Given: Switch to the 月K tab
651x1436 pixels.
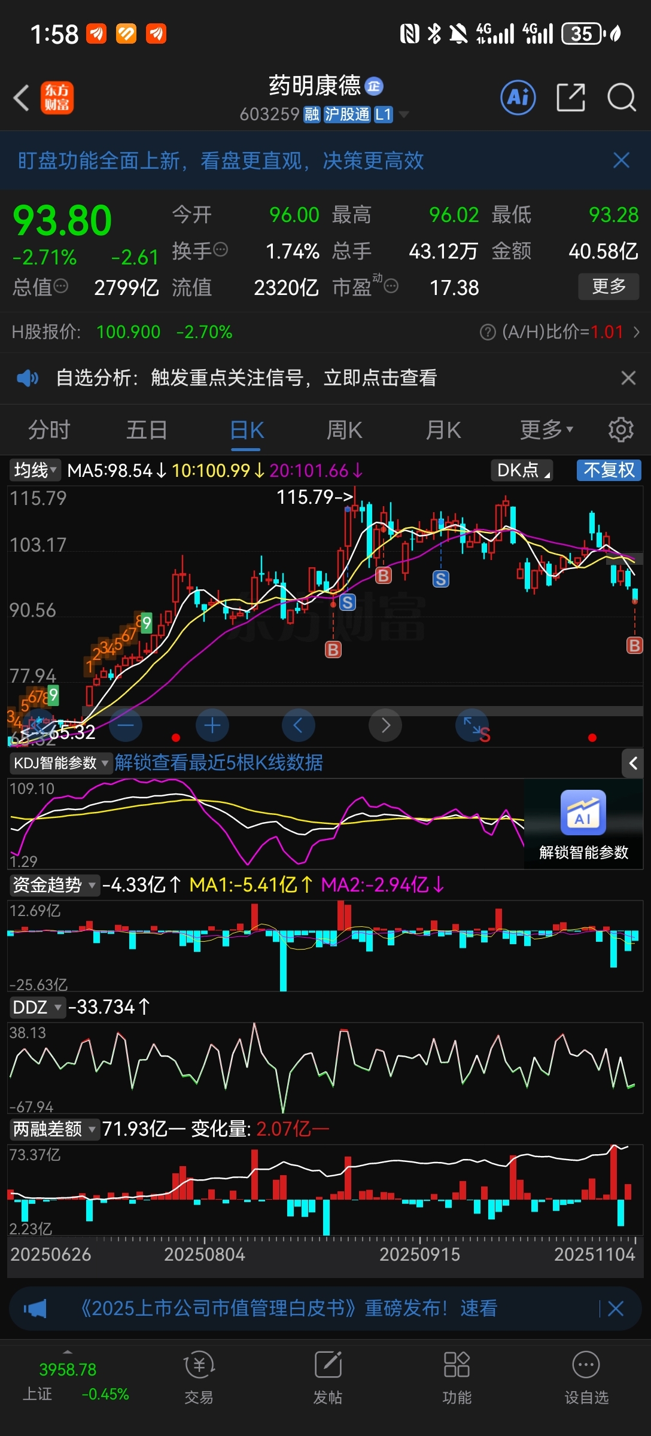Looking at the screenshot, I should tap(443, 430).
